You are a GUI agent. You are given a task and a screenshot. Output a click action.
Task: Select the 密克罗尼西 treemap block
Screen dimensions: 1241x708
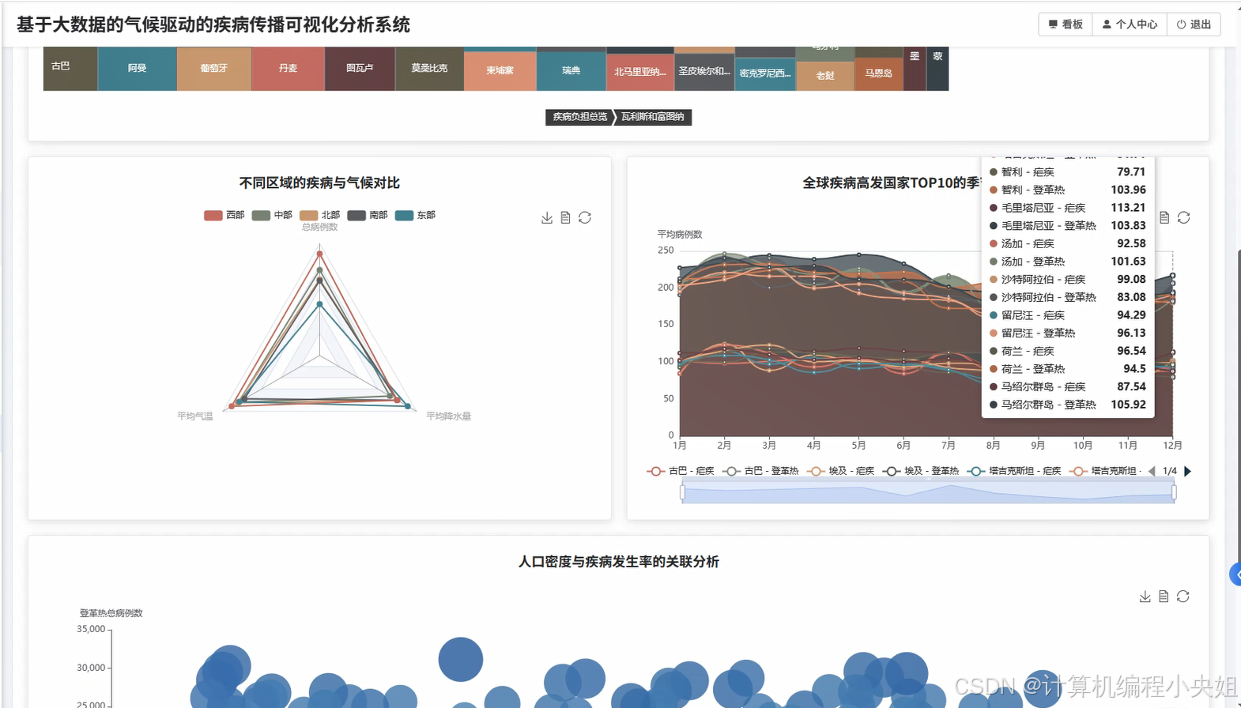coord(765,73)
